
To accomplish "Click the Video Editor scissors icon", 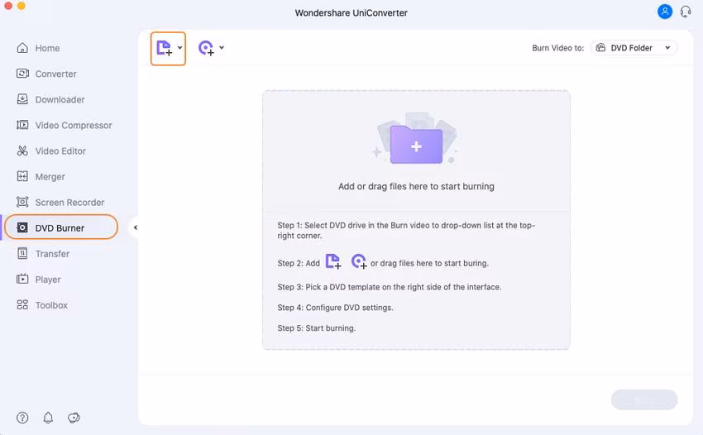I will pyautogui.click(x=22, y=151).
